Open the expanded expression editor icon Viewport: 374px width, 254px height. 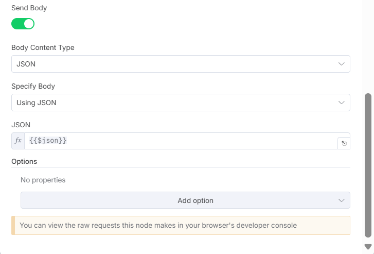pyautogui.click(x=344, y=143)
